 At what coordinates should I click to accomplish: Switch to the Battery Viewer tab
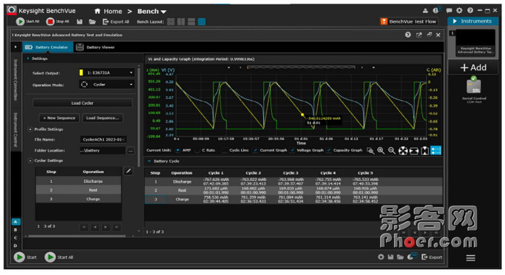pos(95,47)
